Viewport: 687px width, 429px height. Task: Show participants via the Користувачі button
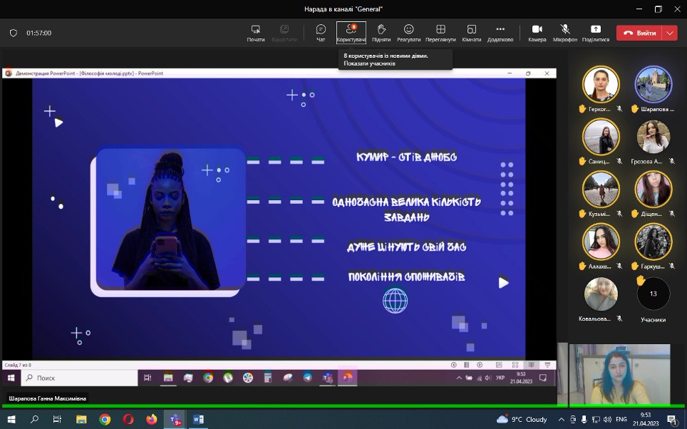(351, 33)
